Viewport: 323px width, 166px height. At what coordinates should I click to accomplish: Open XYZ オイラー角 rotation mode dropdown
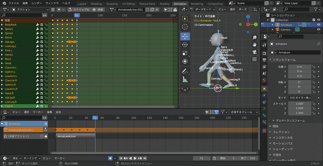[300, 98]
